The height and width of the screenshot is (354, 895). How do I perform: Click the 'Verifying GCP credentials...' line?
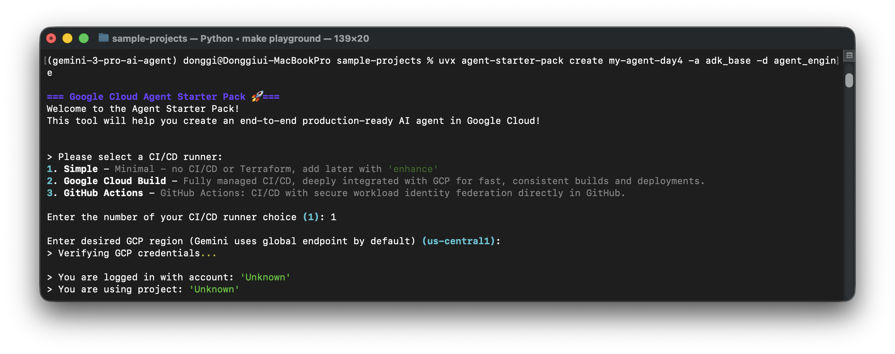[132, 253]
